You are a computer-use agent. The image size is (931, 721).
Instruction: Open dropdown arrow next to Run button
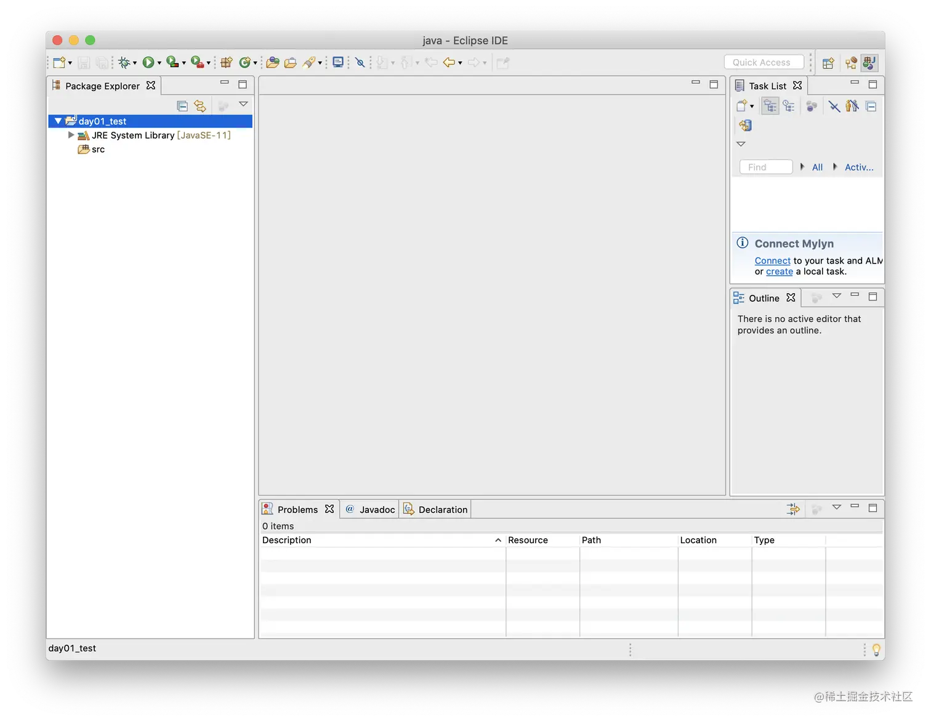[x=159, y=63]
